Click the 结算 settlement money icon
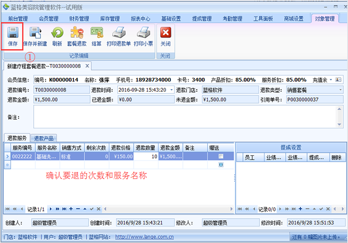The image size is (348, 243). pos(97,33)
